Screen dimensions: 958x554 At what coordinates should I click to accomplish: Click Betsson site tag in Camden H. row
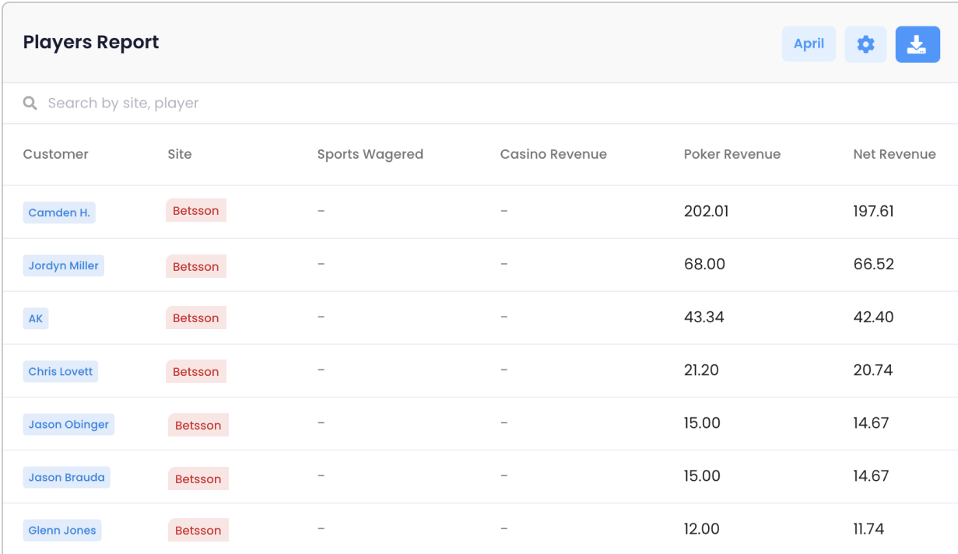coord(196,211)
